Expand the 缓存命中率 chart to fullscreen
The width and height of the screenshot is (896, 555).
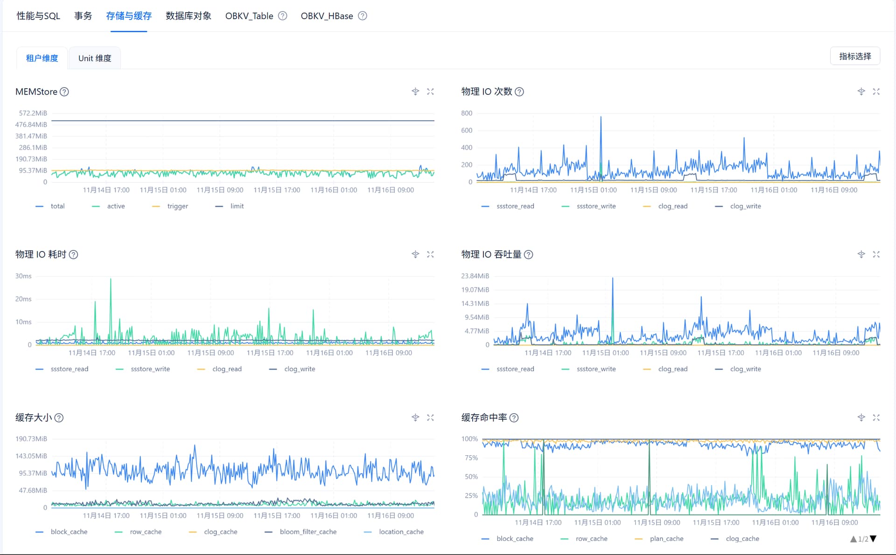click(x=876, y=418)
